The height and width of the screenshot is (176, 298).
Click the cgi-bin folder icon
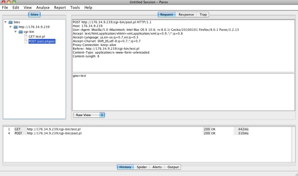pos(20,32)
